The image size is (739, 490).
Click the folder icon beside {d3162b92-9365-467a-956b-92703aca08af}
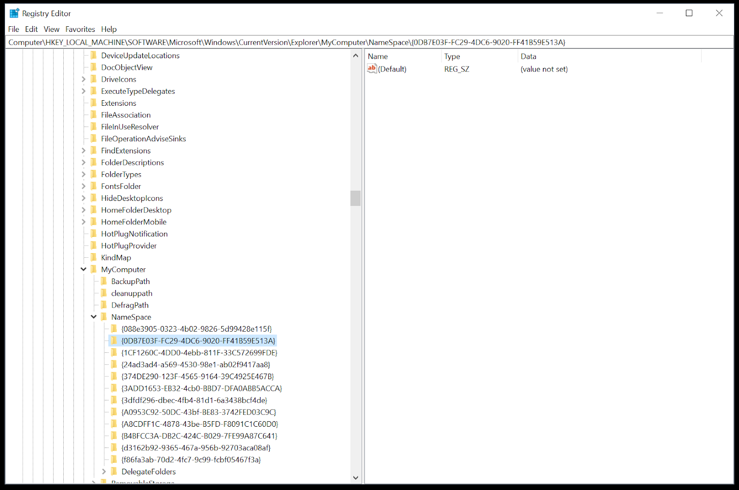(x=114, y=448)
